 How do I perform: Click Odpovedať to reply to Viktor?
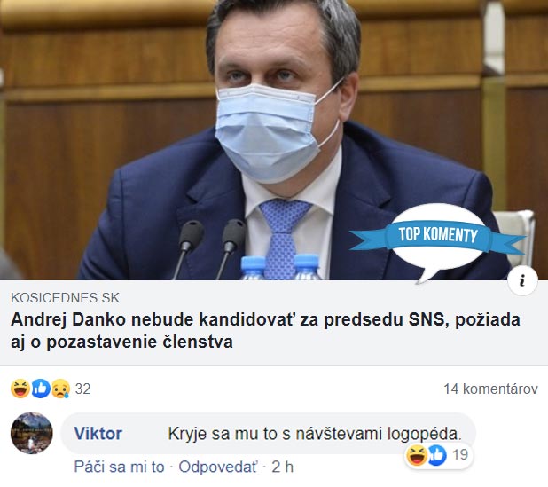coord(218,467)
